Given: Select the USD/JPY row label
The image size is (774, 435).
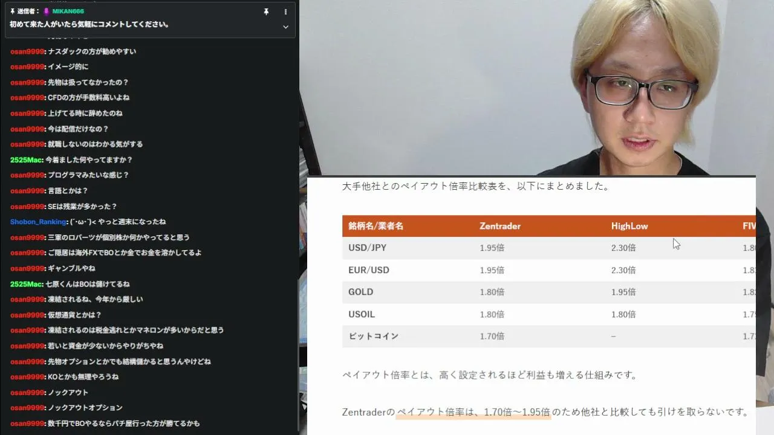Looking at the screenshot, I should pos(368,248).
